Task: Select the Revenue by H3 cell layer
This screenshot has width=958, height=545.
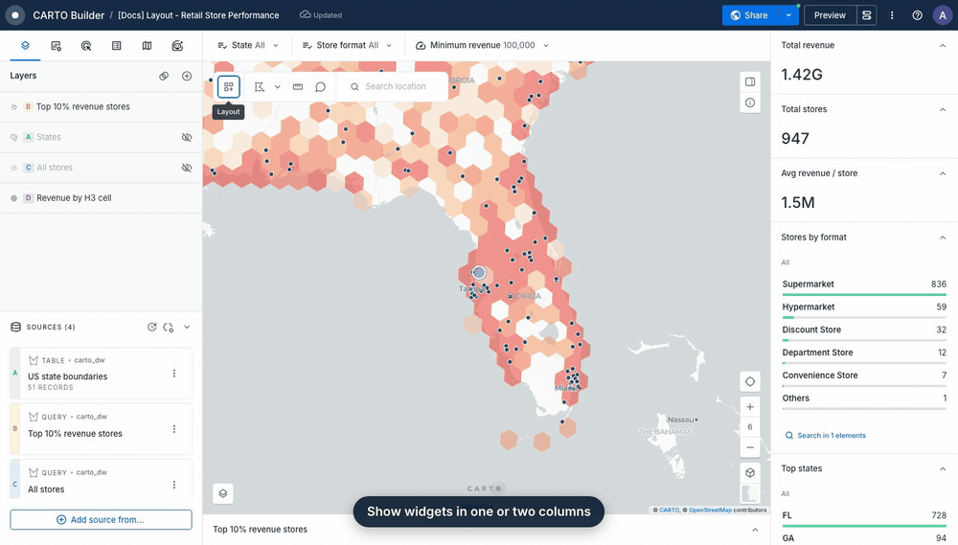Action: [x=101, y=198]
